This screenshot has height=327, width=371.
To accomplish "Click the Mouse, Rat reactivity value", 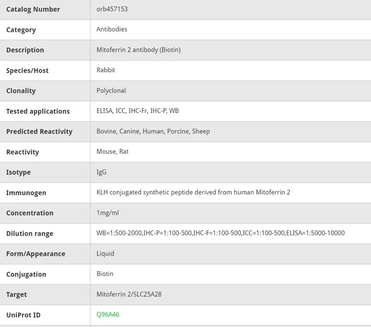I will click(113, 151).
